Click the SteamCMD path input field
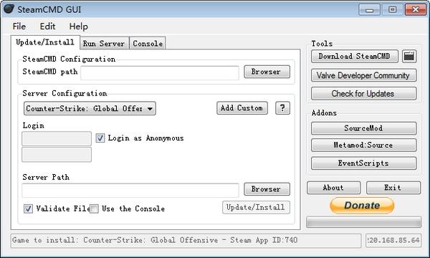 tap(160, 73)
